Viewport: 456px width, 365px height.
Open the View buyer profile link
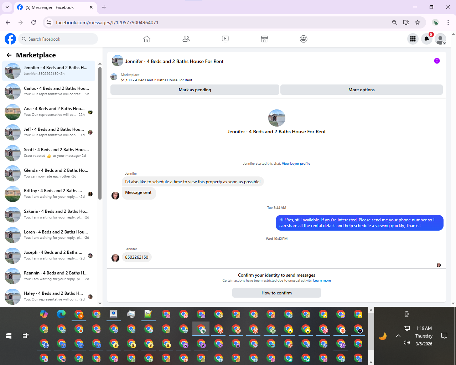[296, 164]
